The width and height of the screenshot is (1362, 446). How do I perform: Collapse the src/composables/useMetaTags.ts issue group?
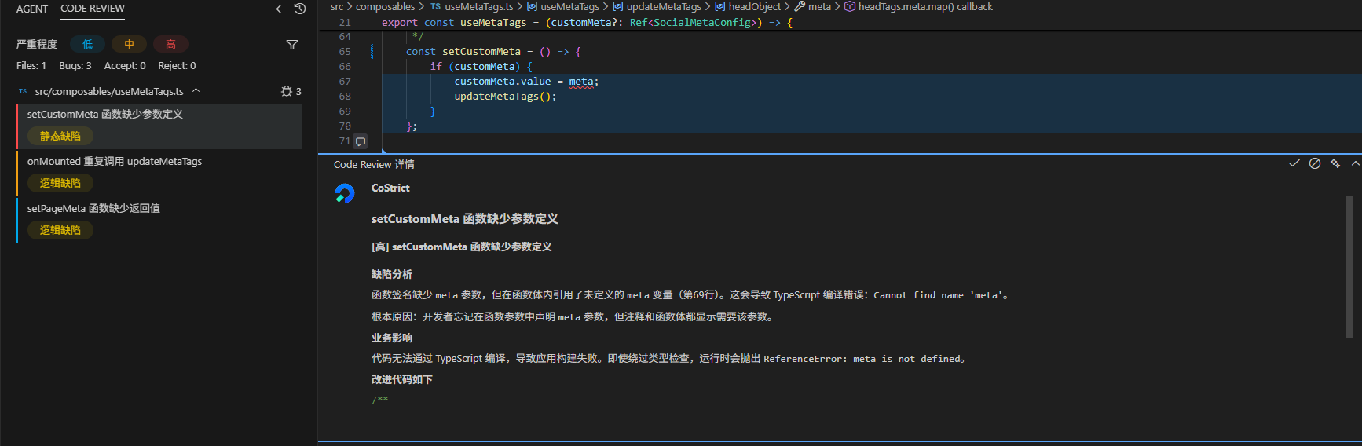(196, 91)
